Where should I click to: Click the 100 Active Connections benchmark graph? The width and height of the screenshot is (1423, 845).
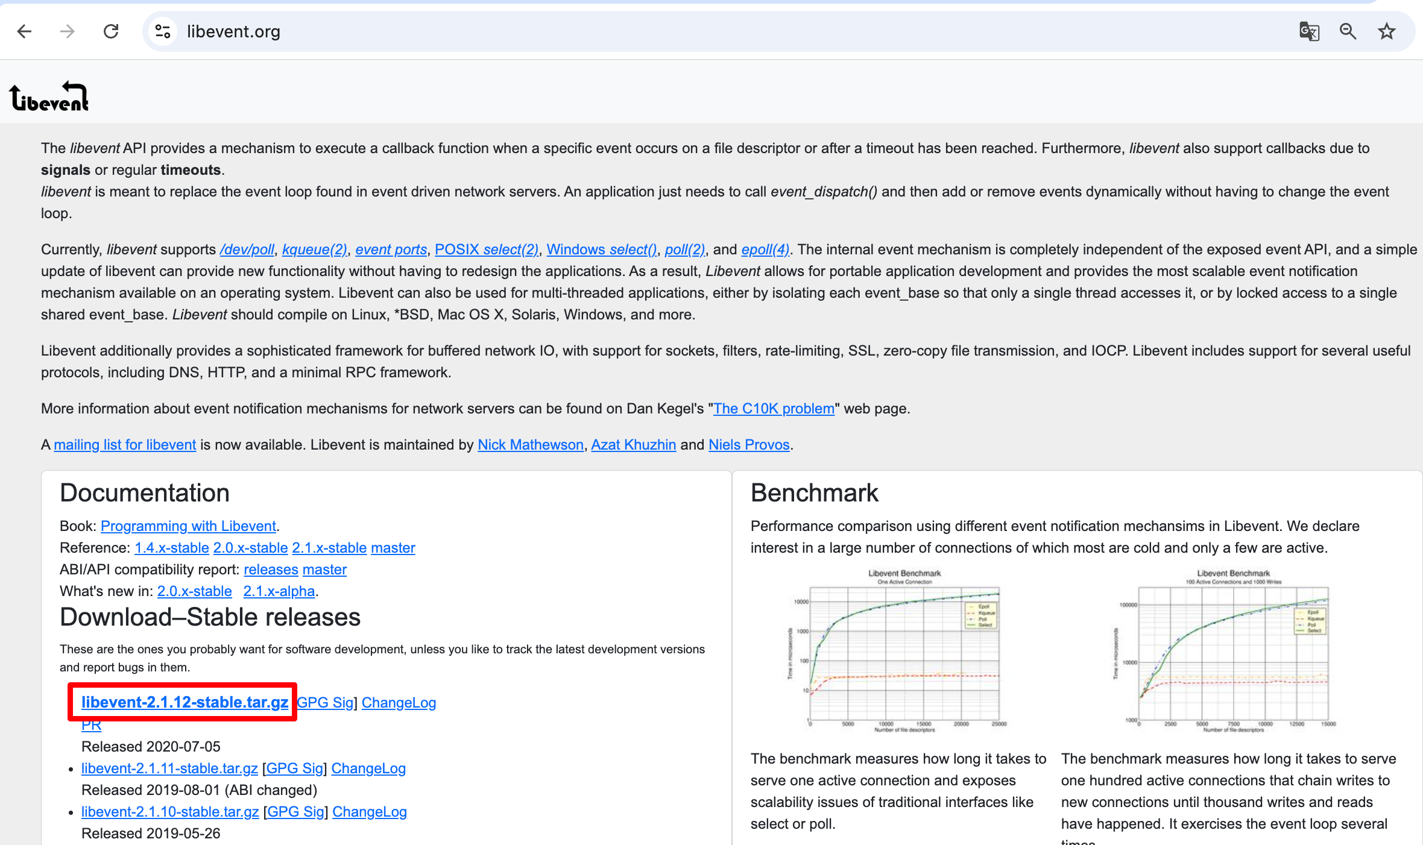[x=1230, y=651]
